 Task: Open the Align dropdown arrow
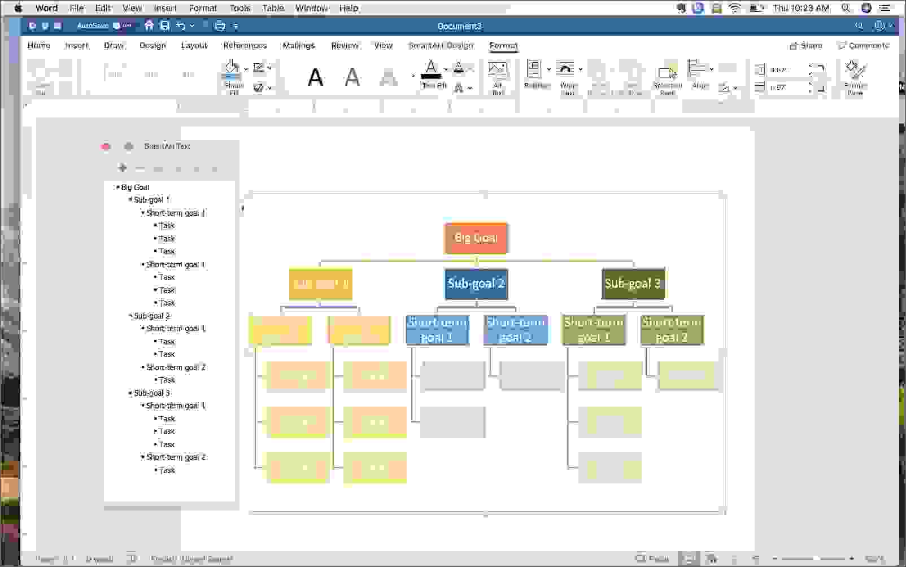(712, 69)
